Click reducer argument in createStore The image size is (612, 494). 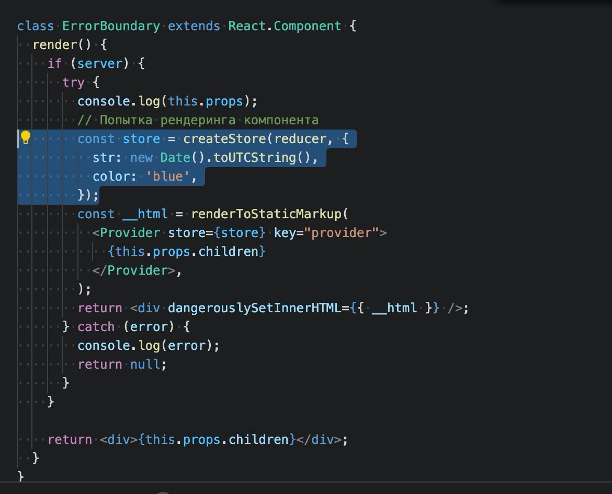300,139
